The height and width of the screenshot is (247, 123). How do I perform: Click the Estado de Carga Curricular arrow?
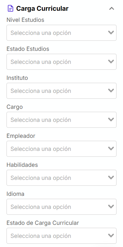(111, 236)
